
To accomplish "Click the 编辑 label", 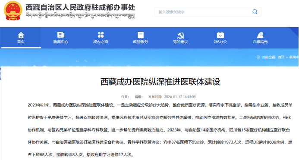I will click(x=138, y=97).
